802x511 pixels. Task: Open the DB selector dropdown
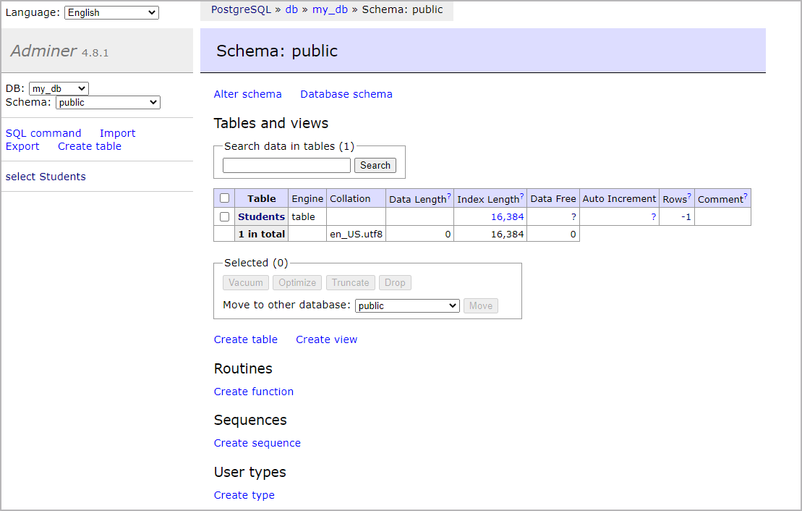59,88
